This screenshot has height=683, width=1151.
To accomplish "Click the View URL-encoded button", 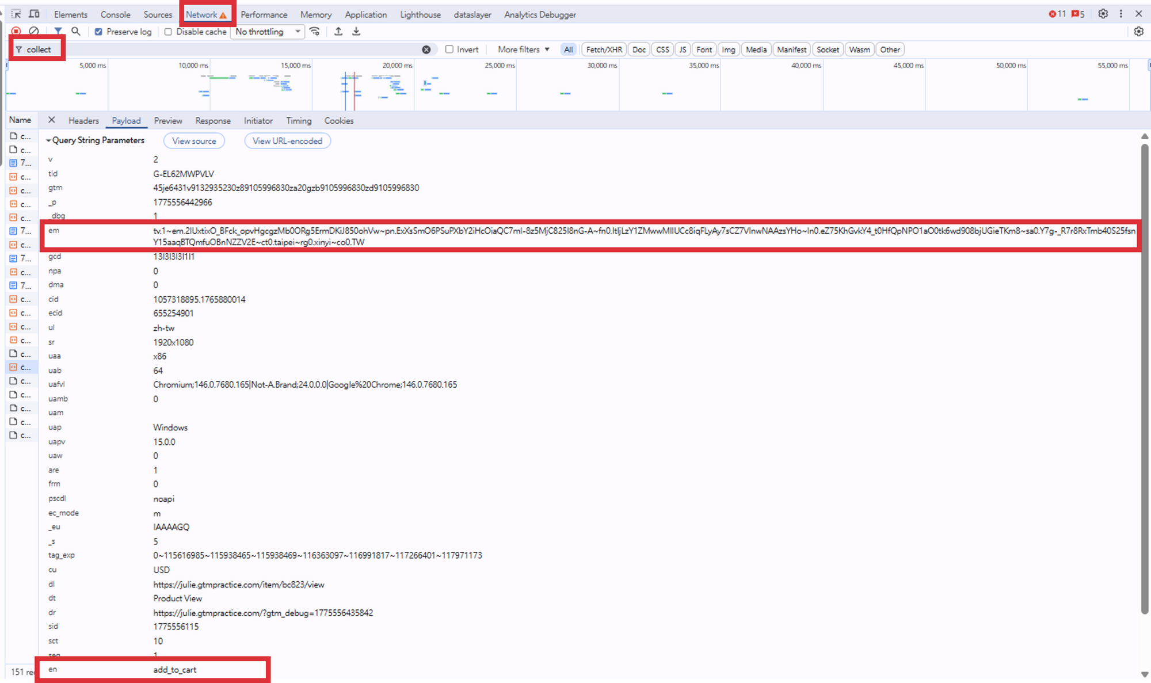I will (x=287, y=141).
